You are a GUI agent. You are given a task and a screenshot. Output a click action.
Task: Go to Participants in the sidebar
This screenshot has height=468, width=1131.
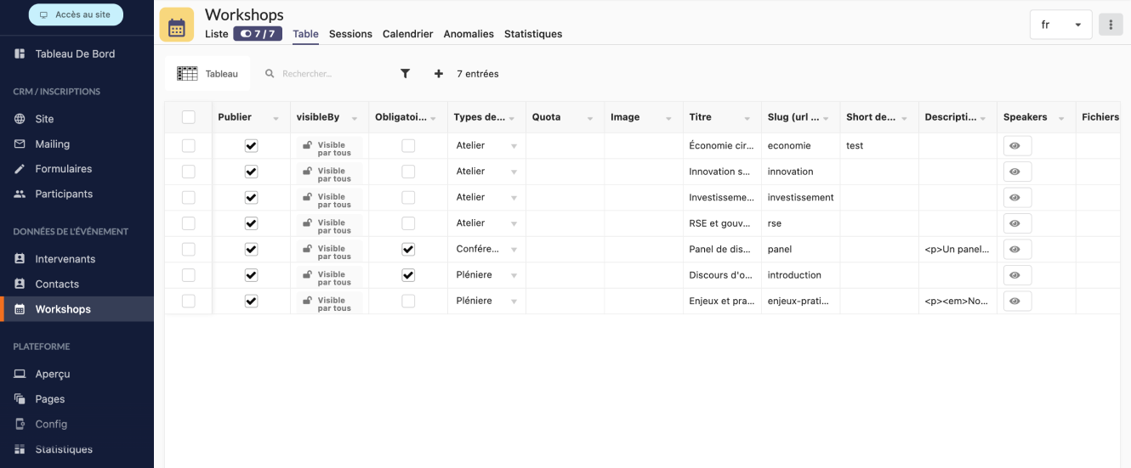64,194
